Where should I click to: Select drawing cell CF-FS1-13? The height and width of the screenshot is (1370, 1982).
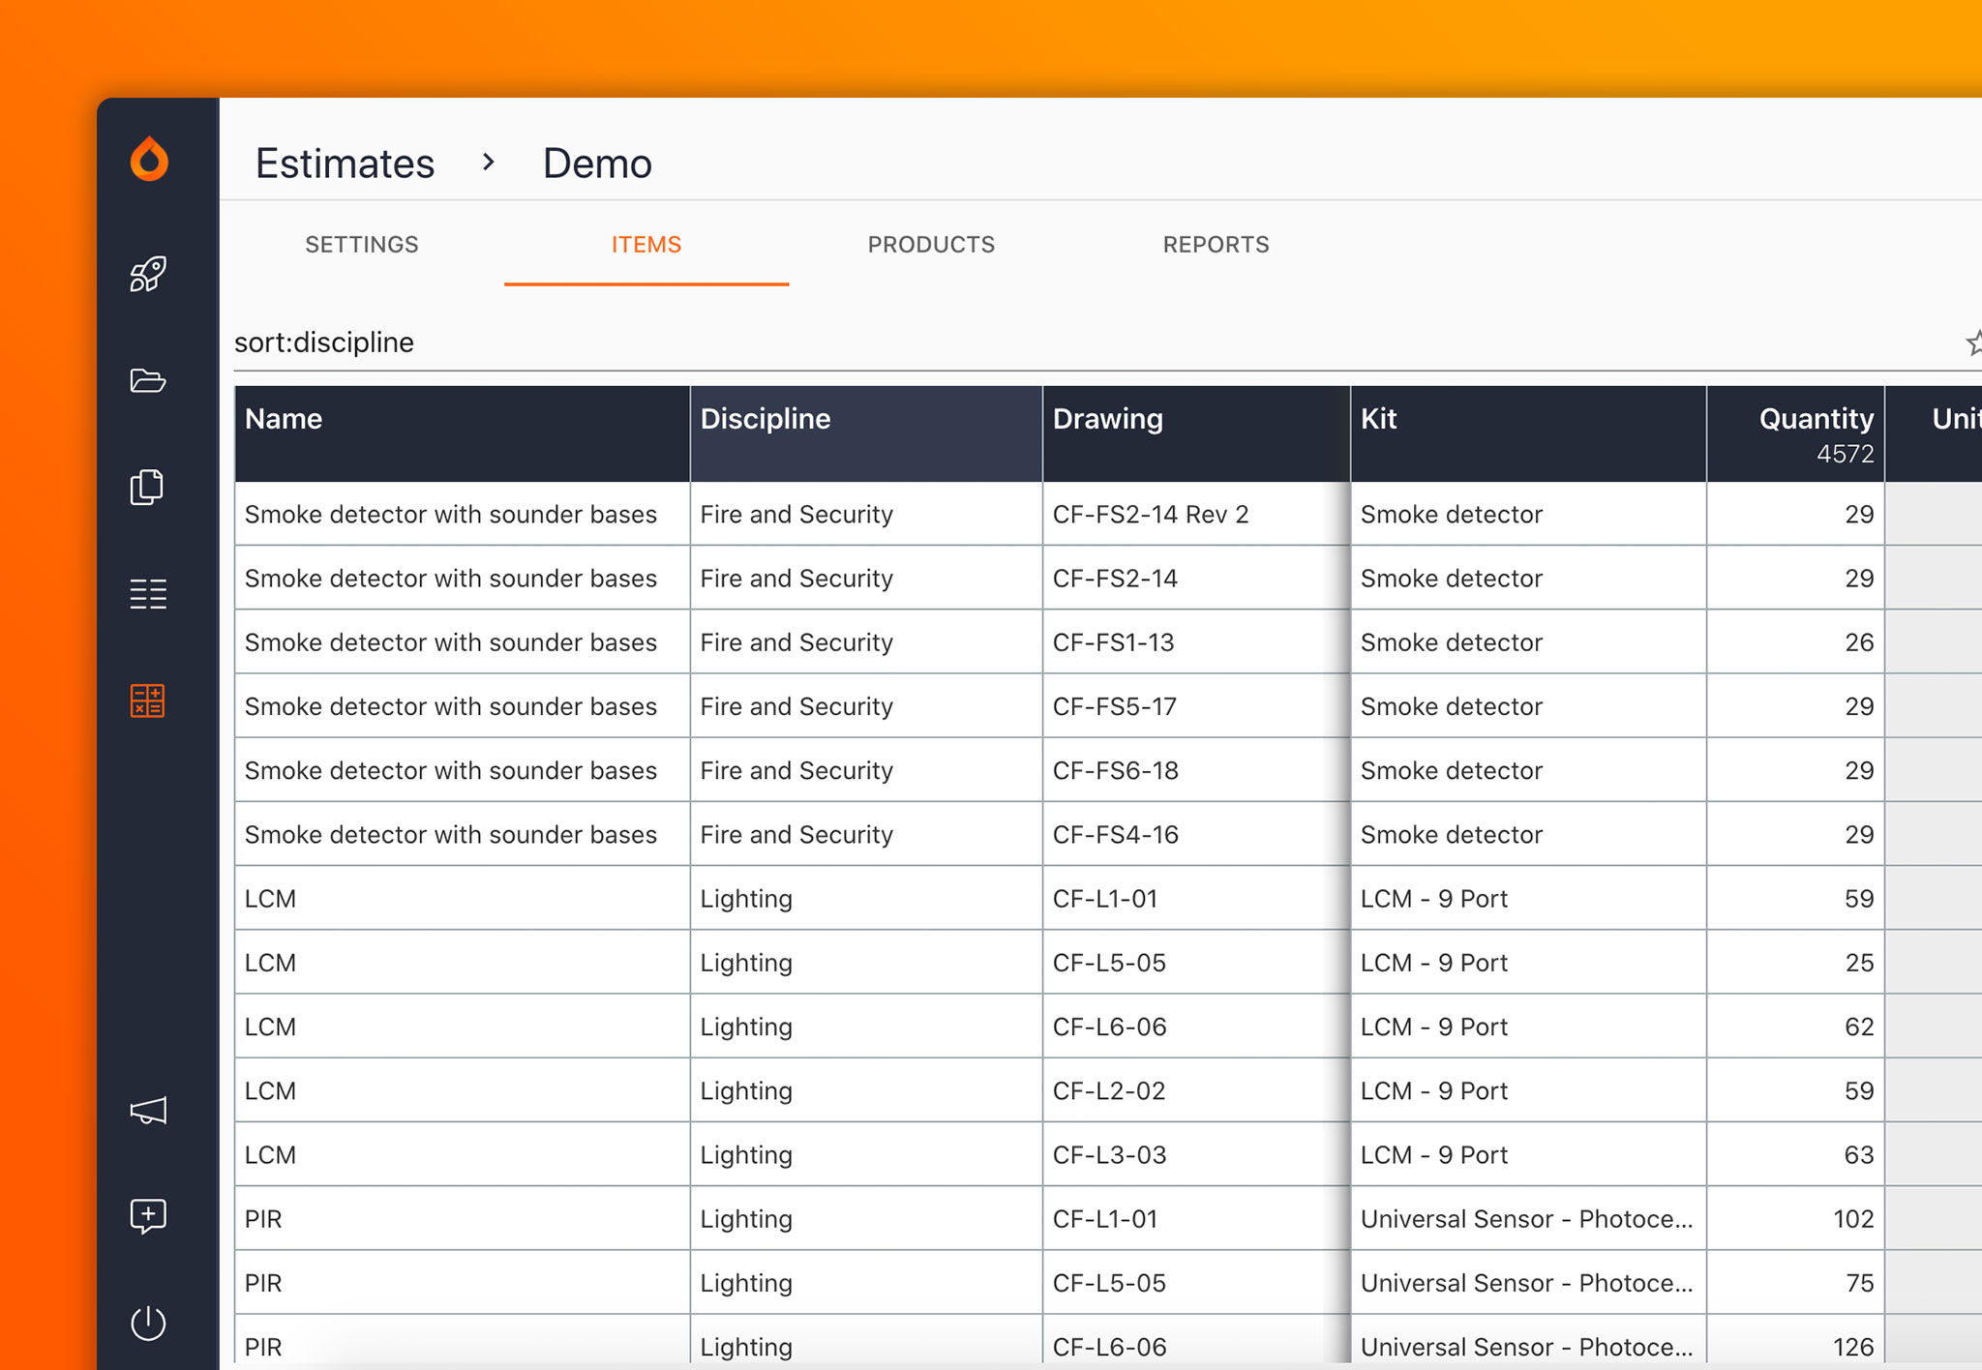(x=1196, y=642)
